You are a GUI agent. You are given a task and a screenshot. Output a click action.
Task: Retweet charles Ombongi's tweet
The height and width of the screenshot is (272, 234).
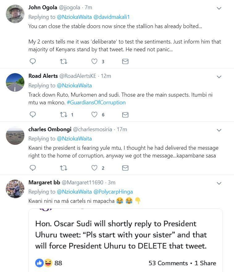point(63,168)
